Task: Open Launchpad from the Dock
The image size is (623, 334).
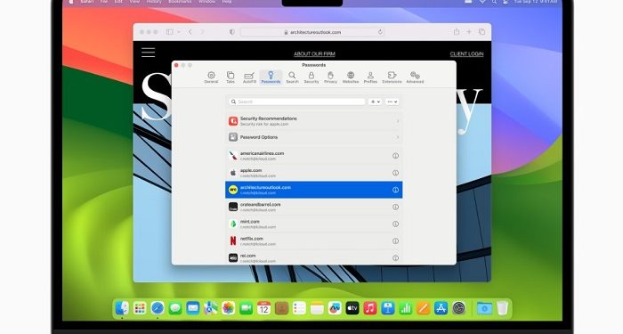Action: [x=140, y=308]
